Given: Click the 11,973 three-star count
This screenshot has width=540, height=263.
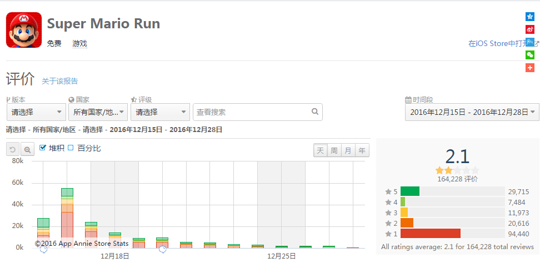Looking at the screenshot, I should click(519, 213).
